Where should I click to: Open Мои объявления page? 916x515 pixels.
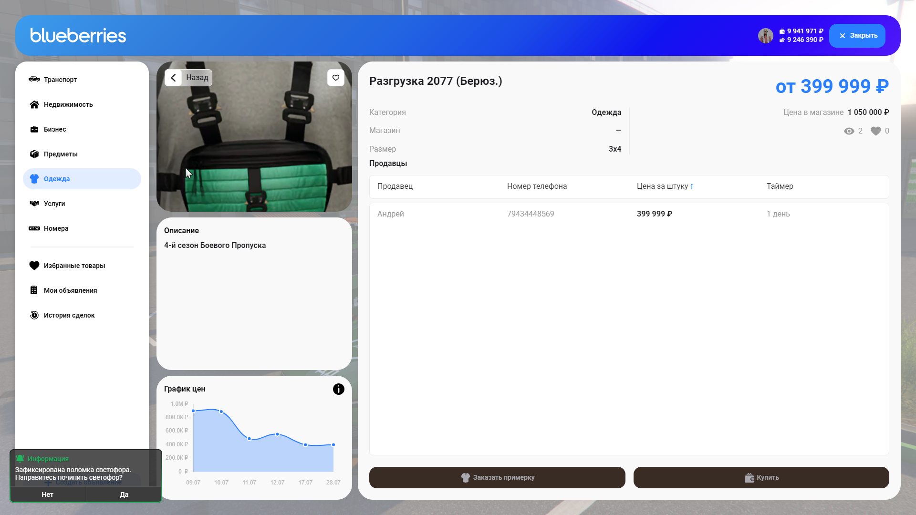tap(82, 290)
